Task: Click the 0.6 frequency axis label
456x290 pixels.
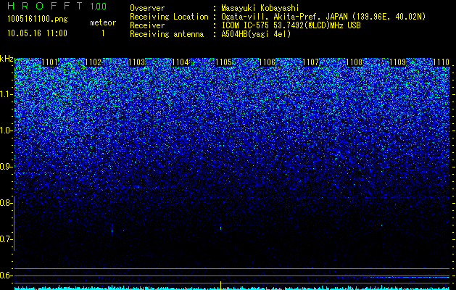Action: (6, 275)
